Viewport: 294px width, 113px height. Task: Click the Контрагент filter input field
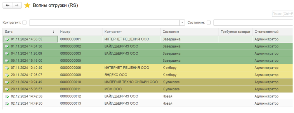coord(104,23)
